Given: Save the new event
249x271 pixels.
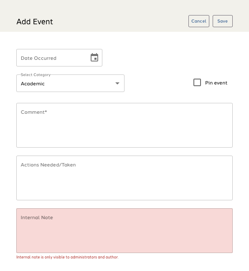Looking at the screenshot, I should (x=223, y=21).
